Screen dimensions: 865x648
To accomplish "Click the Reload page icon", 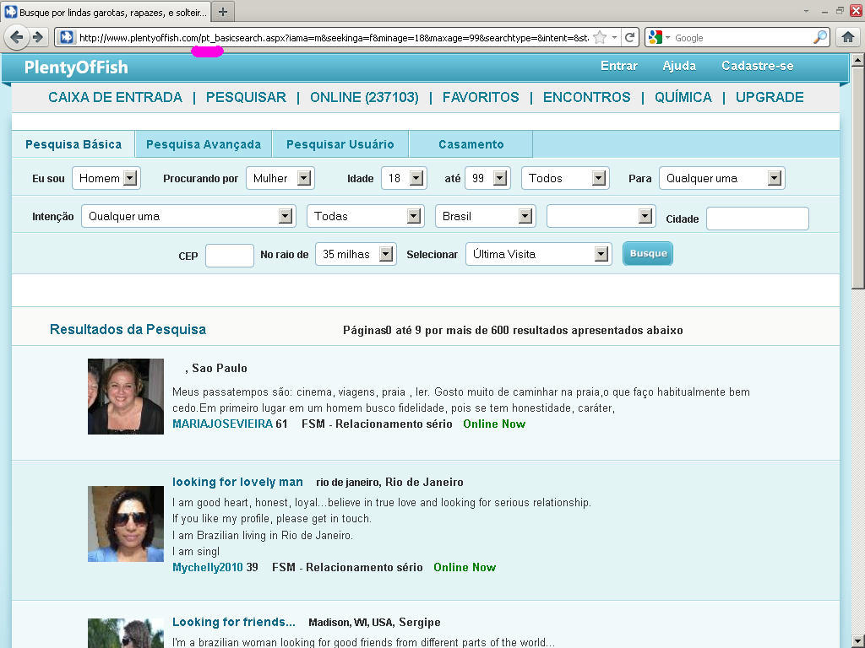I will click(629, 37).
